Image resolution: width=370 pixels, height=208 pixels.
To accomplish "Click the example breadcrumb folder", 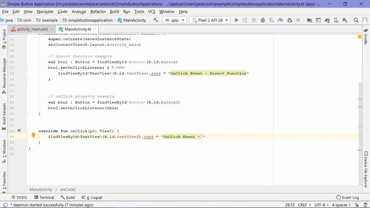I will 47,20.
